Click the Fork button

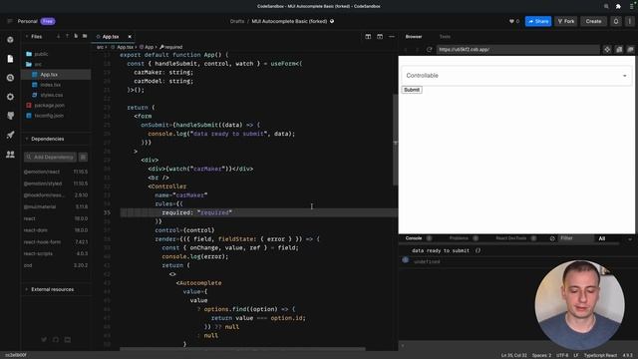566,21
